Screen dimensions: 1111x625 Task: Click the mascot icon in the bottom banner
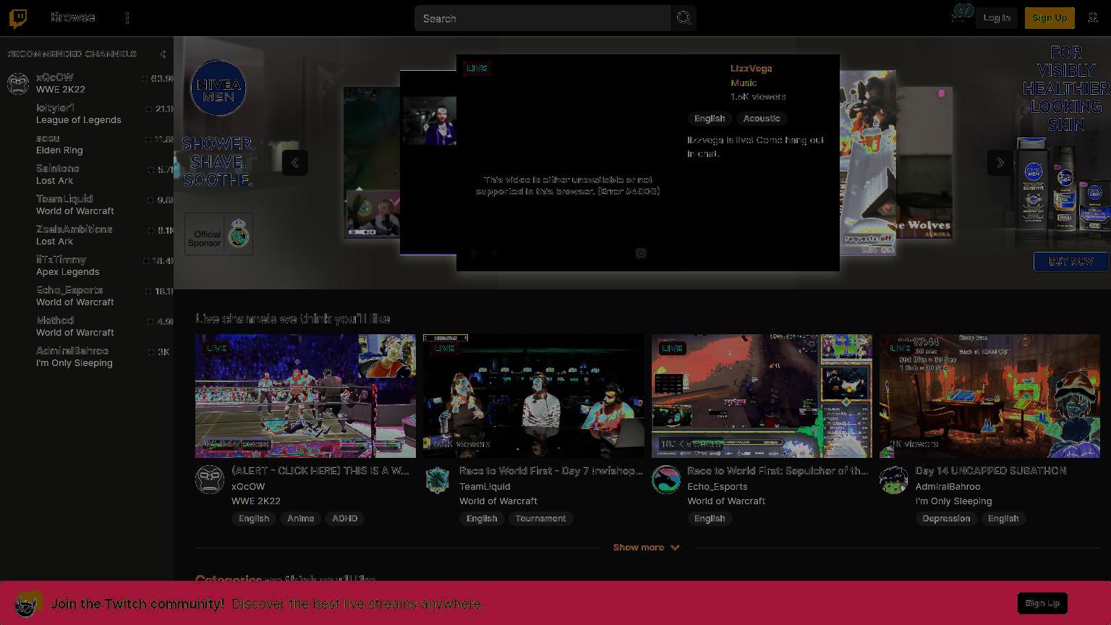click(x=28, y=603)
